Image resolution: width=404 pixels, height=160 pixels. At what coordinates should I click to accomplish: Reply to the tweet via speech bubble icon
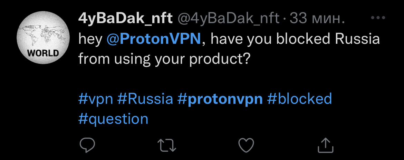click(x=87, y=145)
